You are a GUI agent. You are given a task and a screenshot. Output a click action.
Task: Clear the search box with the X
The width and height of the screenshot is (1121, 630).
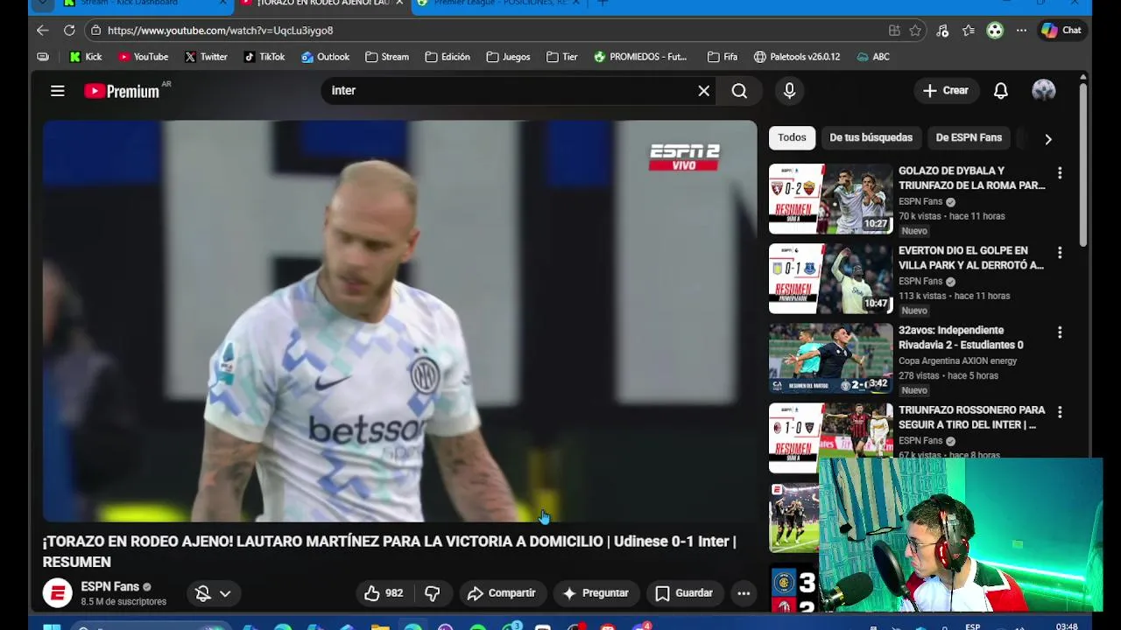(x=703, y=91)
